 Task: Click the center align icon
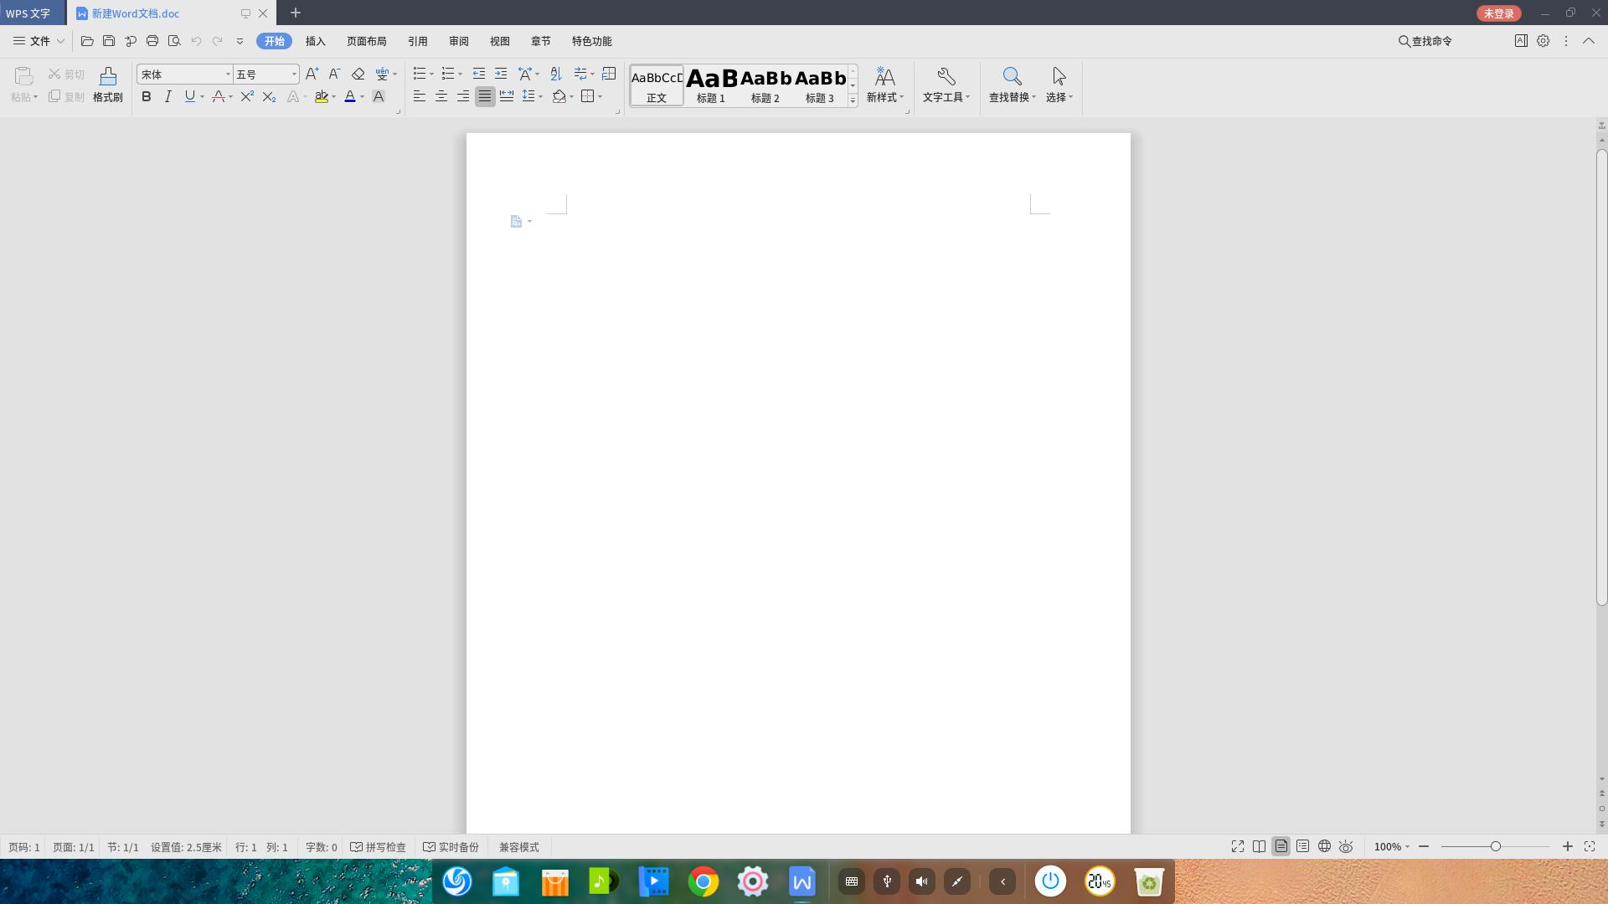tap(441, 97)
